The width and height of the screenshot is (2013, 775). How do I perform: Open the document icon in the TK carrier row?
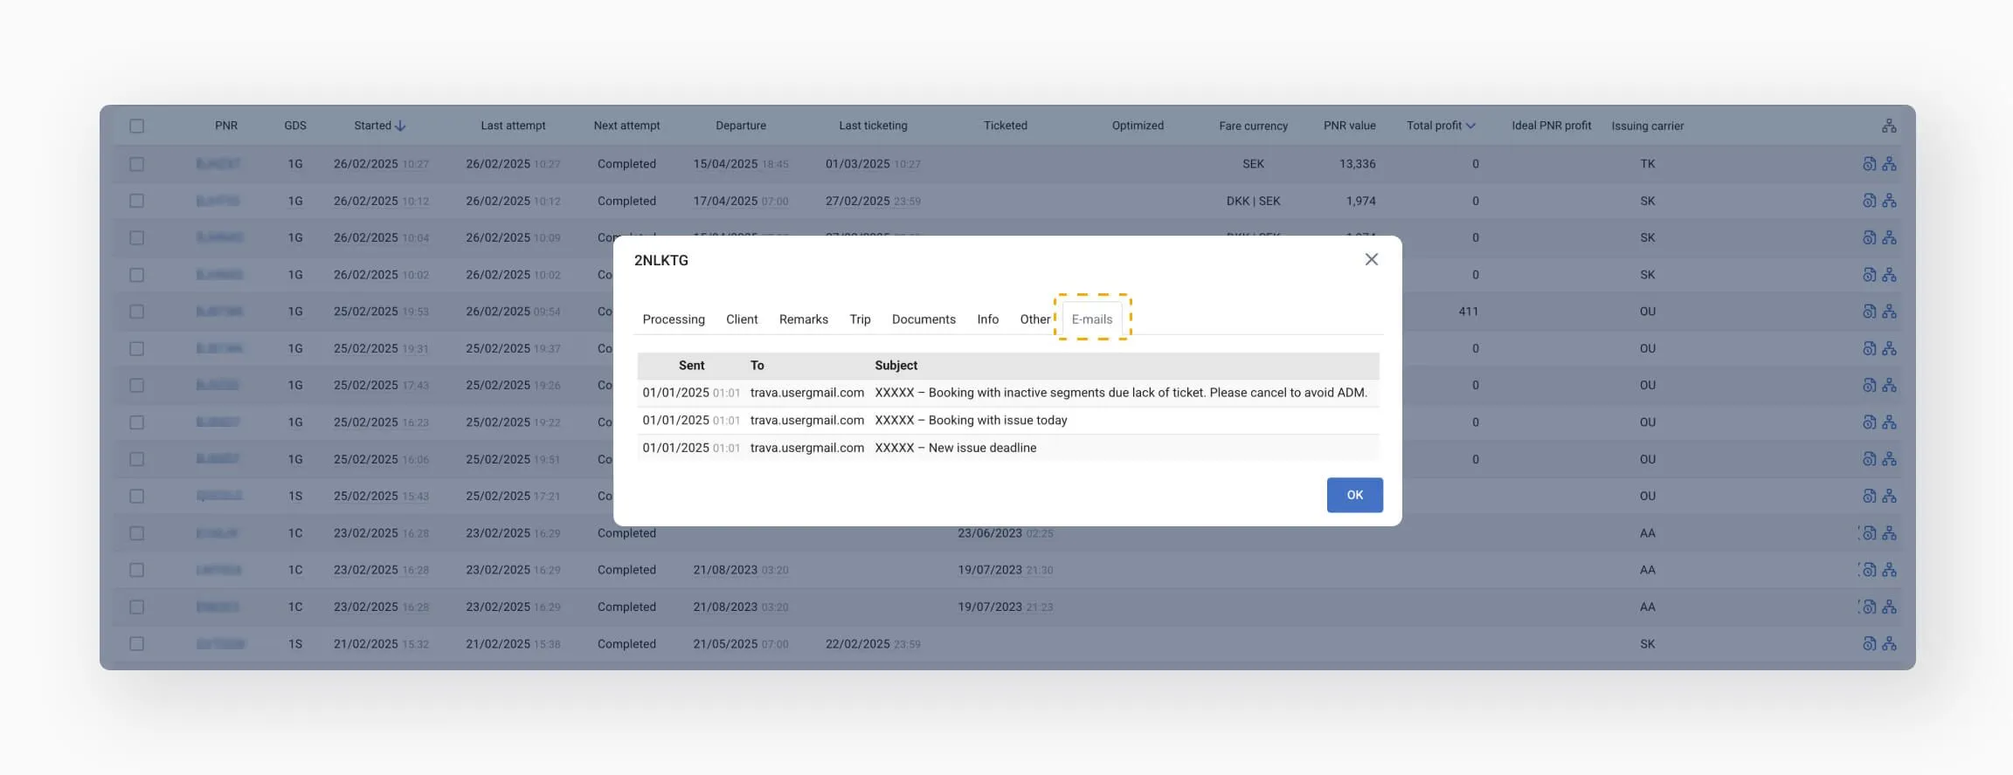1869,164
